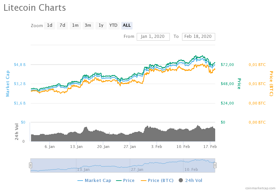Click the $48,00 price axis label
The image size is (279, 191).
227,84
